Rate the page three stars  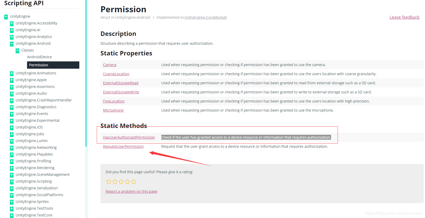click(x=121, y=182)
